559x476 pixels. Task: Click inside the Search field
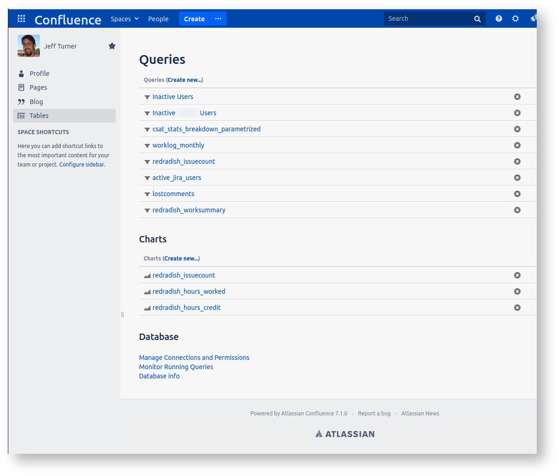click(426, 19)
